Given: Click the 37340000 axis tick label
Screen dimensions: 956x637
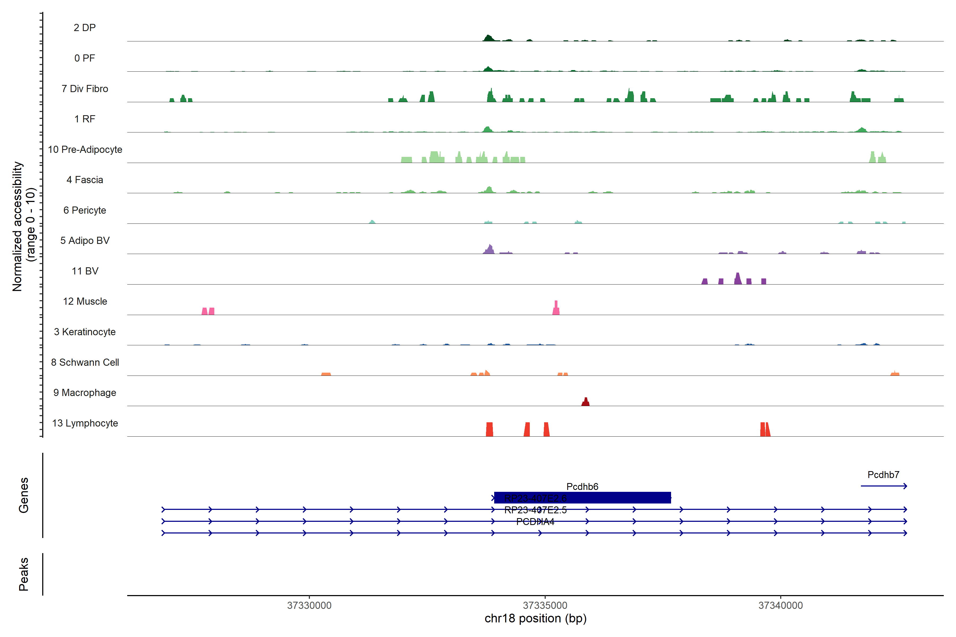Looking at the screenshot, I should 780,605.
